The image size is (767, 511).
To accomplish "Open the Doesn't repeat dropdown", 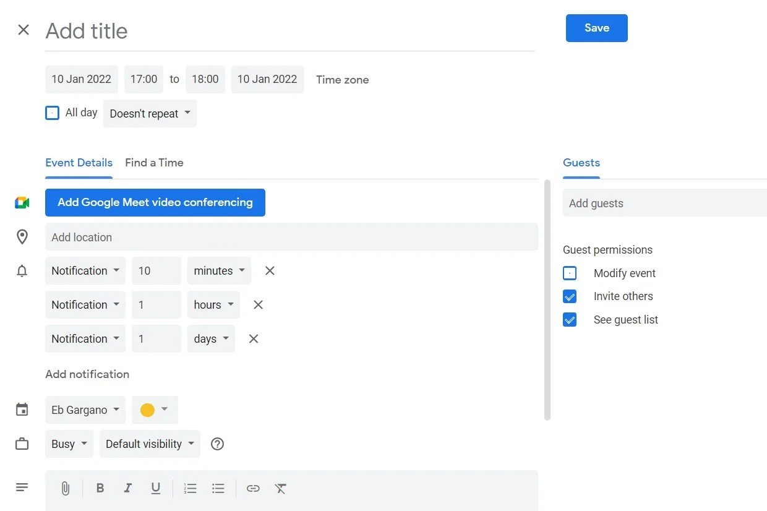I will coord(150,114).
